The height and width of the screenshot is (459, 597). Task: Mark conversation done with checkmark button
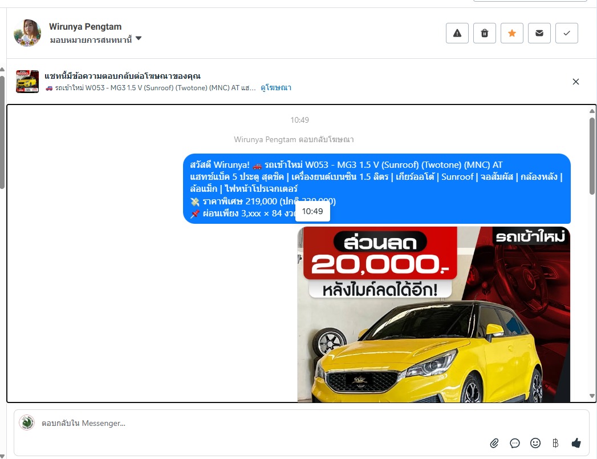tap(566, 33)
